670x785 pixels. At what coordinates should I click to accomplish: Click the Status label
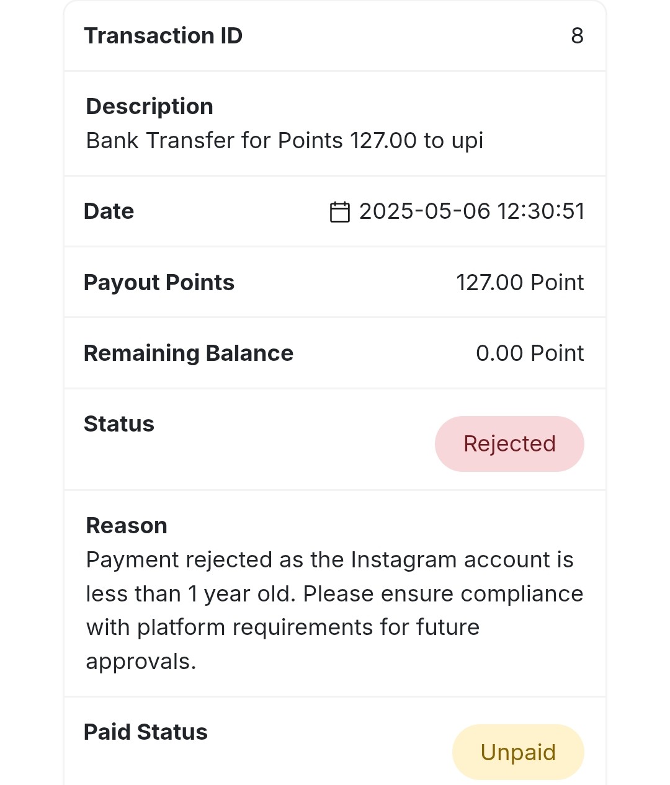pos(119,424)
